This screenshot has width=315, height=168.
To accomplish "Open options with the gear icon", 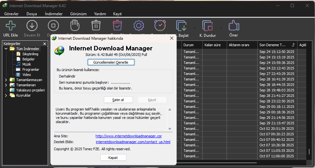I will pos(139,26).
